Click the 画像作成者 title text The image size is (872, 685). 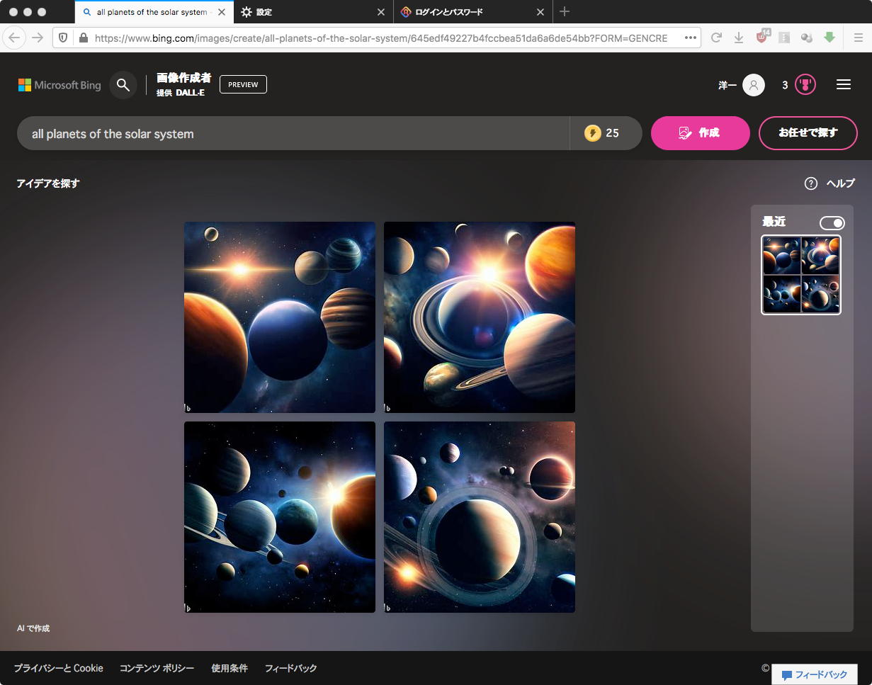[183, 78]
